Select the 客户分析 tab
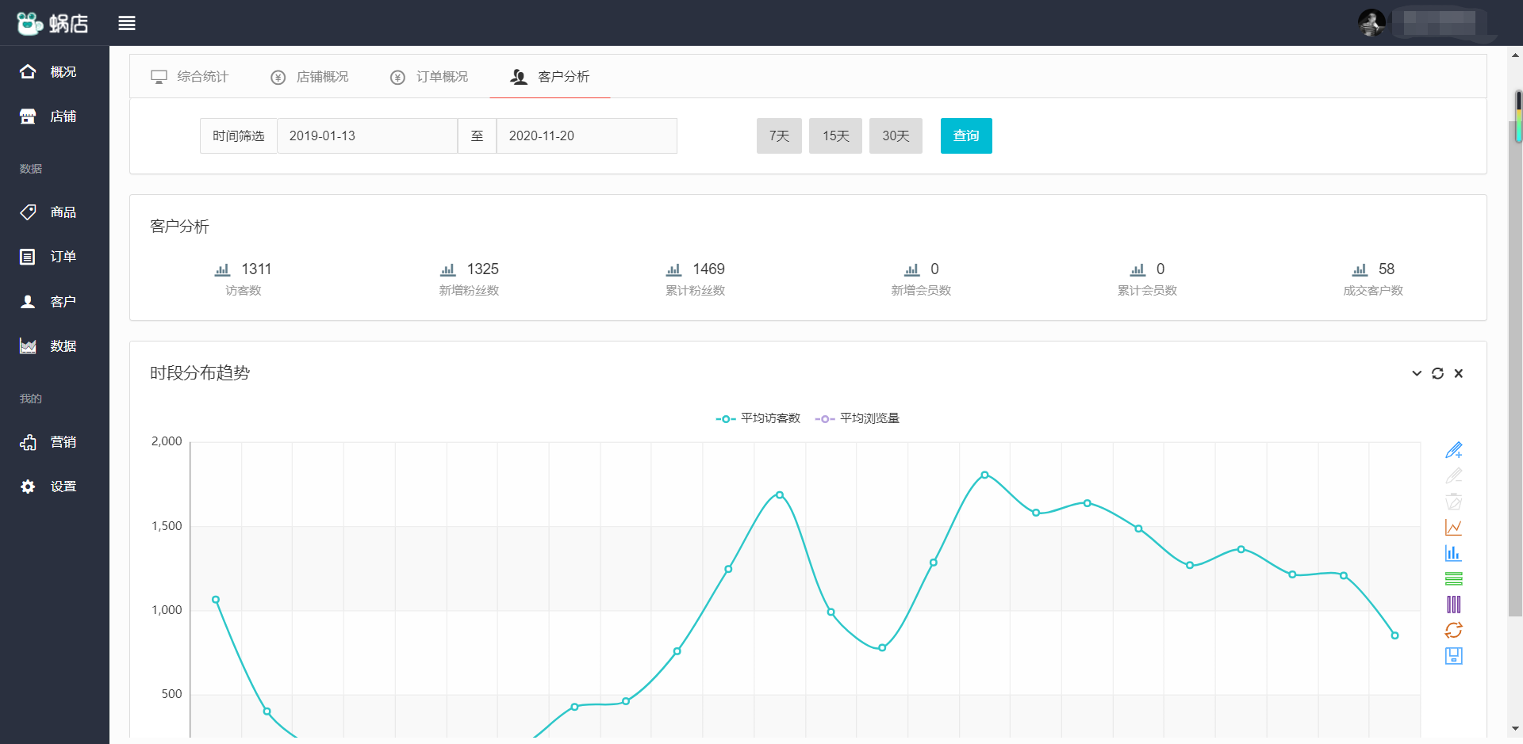This screenshot has height=744, width=1523. pos(550,77)
